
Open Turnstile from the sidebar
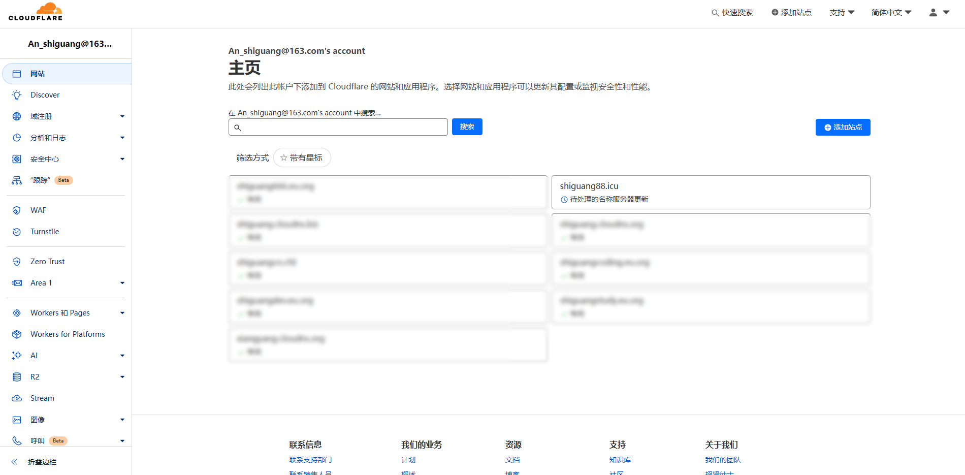click(x=67, y=232)
